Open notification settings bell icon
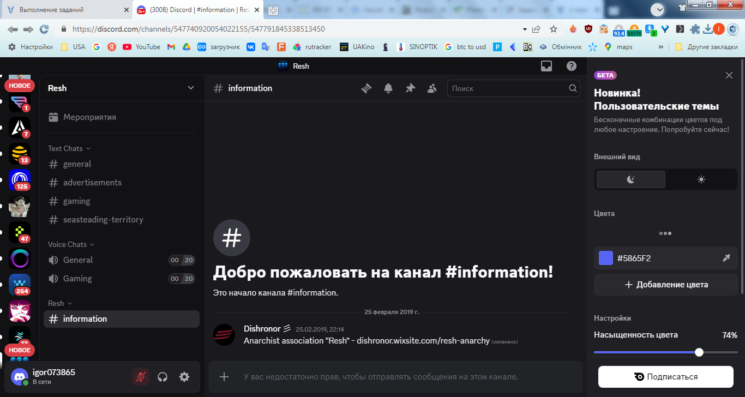Screen dimensions: 745x397 pyautogui.click(x=388, y=88)
